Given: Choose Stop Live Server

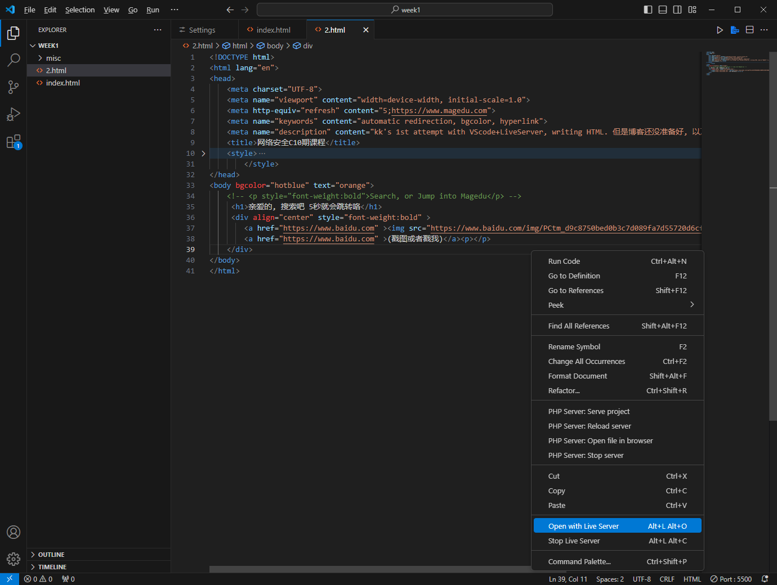Looking at the screenshot, I should 617,541.
